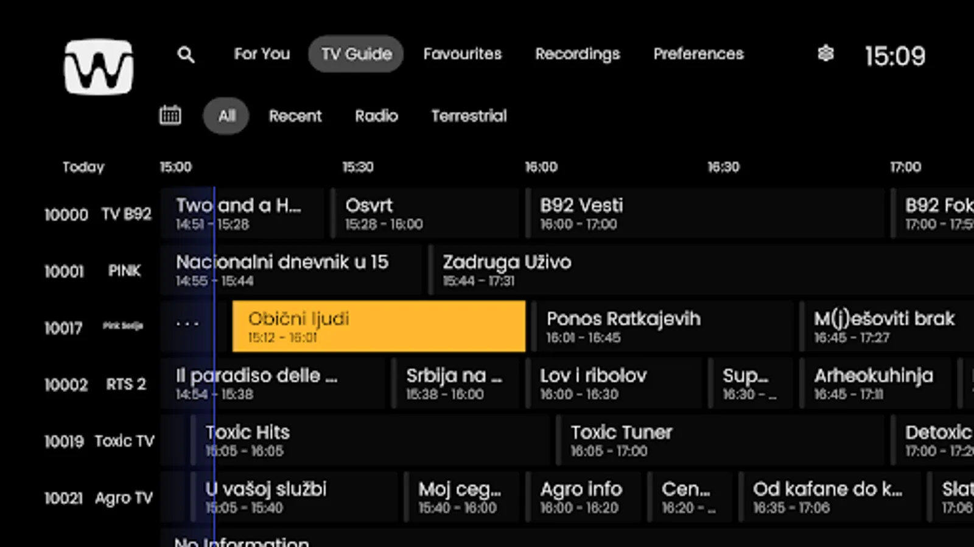The image size is (974, 547).
Task: Click the settings gear near the clock
Action: click(825, 54)
